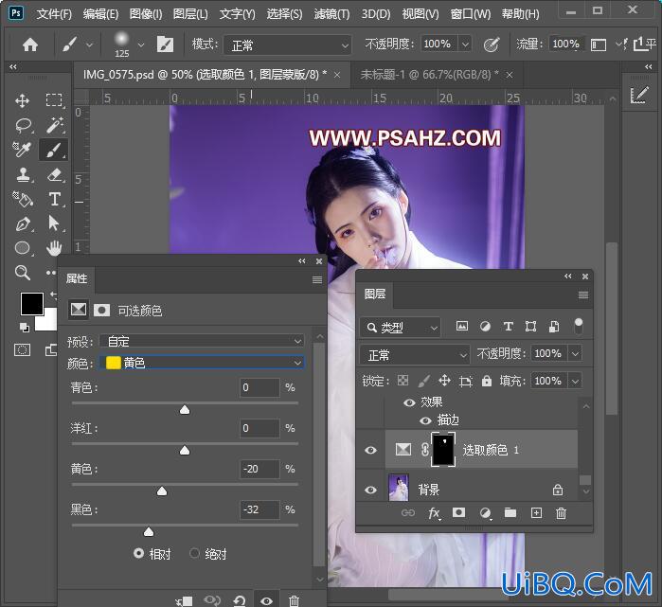The image size is (662, 607).
Task: Toggle pressure for opacity icon
Action: click(491, 44)
